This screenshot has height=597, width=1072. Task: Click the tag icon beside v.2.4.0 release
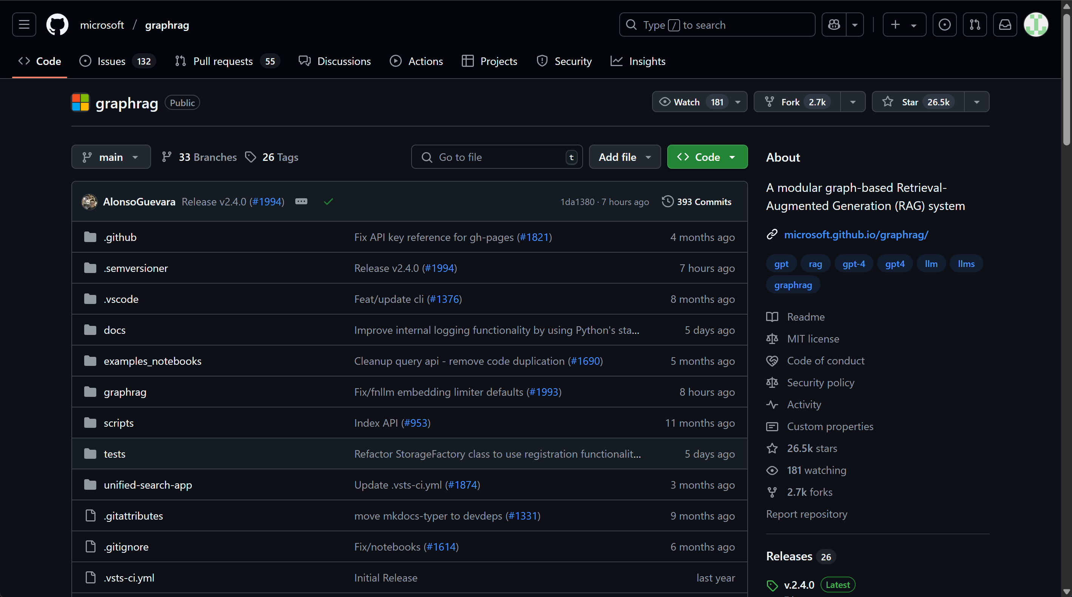click(x=772, y=585)
